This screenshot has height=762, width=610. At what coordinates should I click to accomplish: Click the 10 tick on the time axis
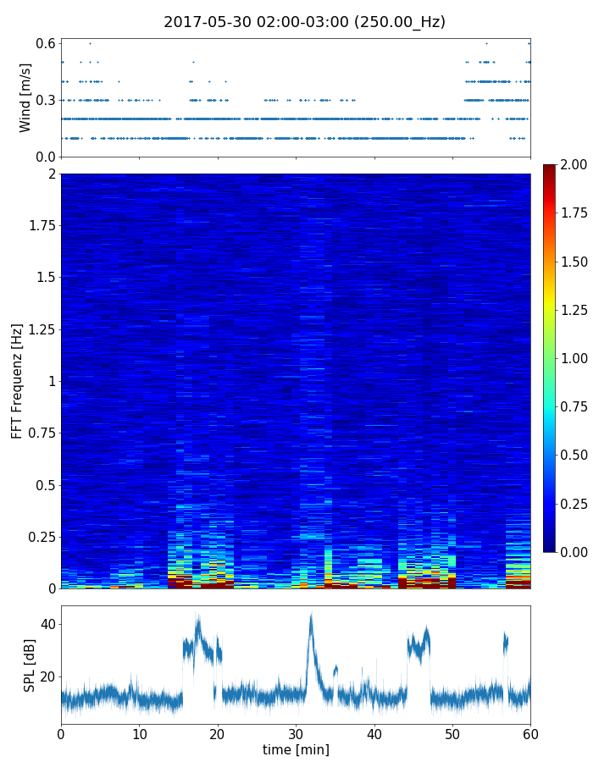[139, 732]
